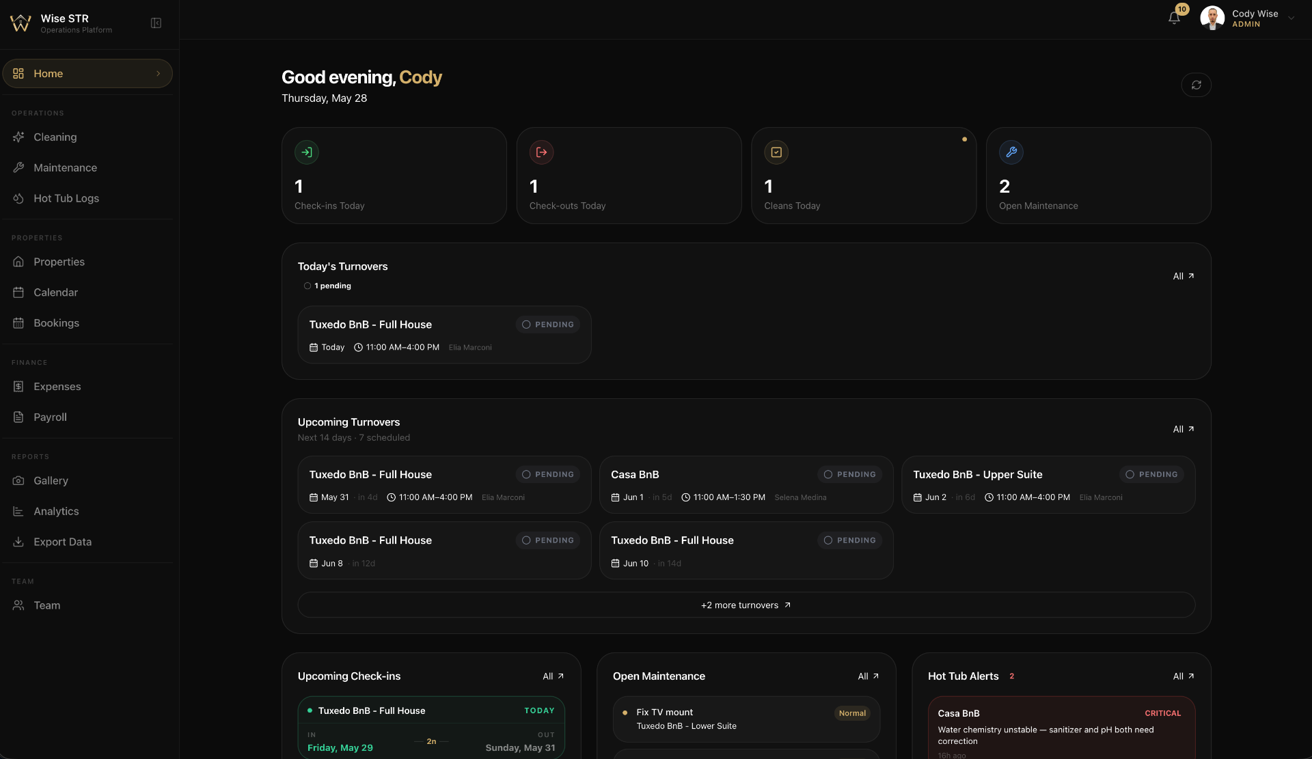Click '+2 more turnovers' button
The width and height of the screenshot is (1312, 759).
coord(746,605)
